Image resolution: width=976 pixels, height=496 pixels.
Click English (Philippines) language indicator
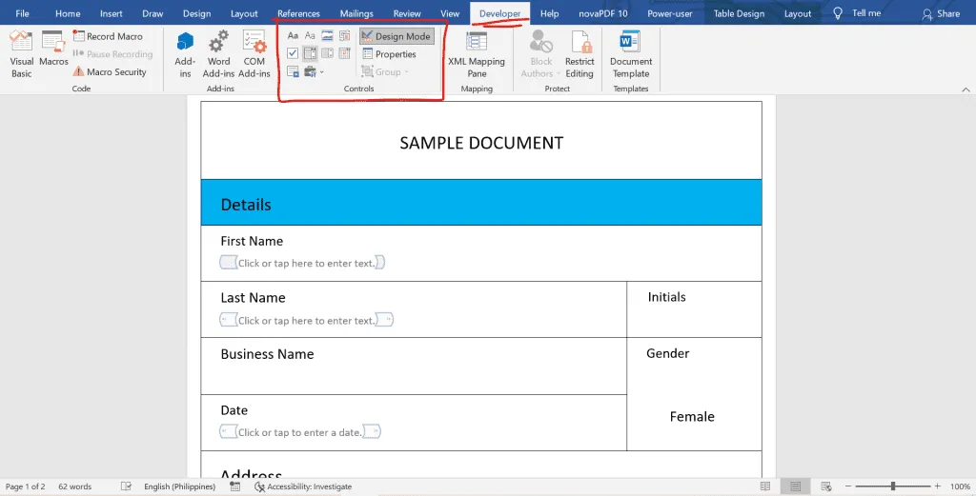coord(180,486)
